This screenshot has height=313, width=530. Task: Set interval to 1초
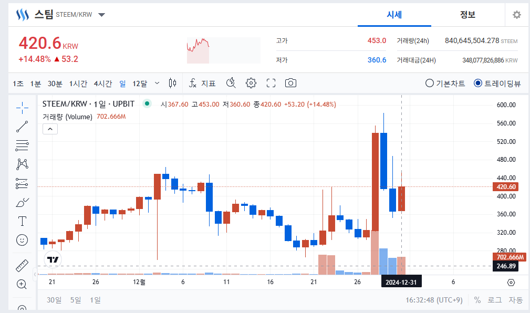(x=18, y=84)
